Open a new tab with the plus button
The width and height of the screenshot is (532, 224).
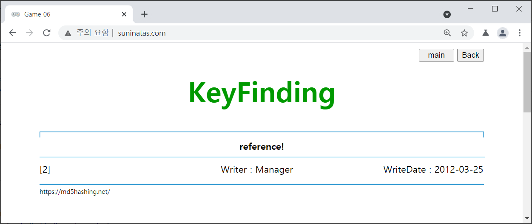pos(144,14)
